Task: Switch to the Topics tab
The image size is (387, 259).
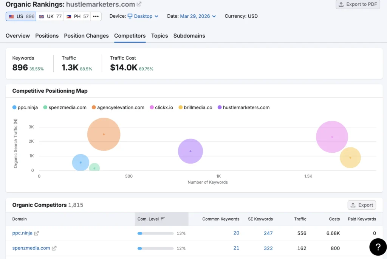Action: (159, 36)
